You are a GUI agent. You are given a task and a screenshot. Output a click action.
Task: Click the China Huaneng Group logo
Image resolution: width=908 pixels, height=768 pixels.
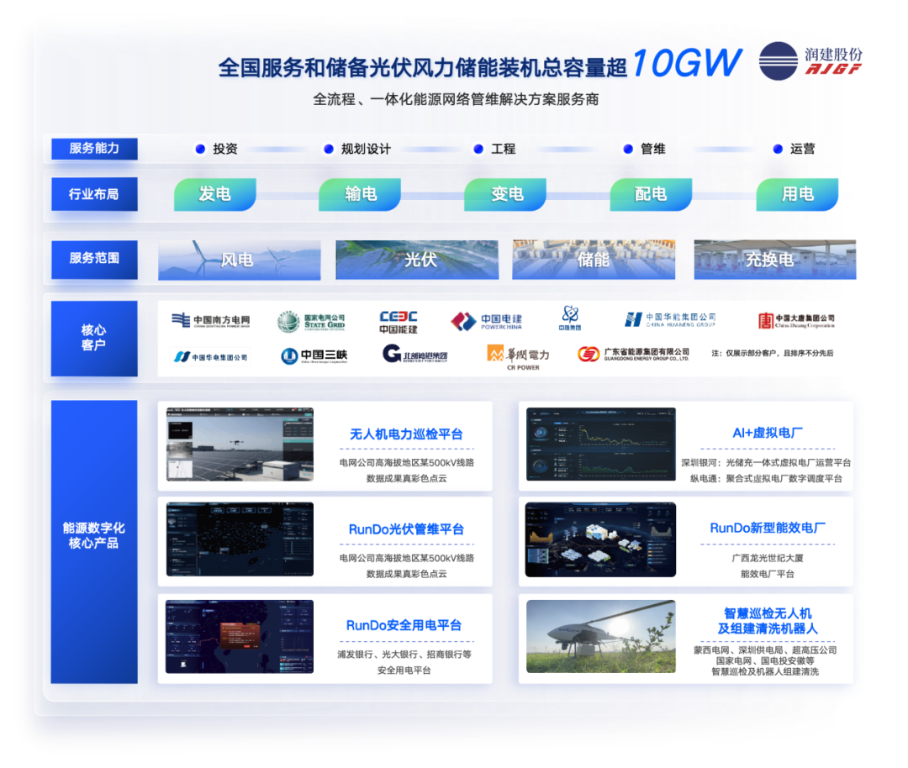tap(670, 320)
